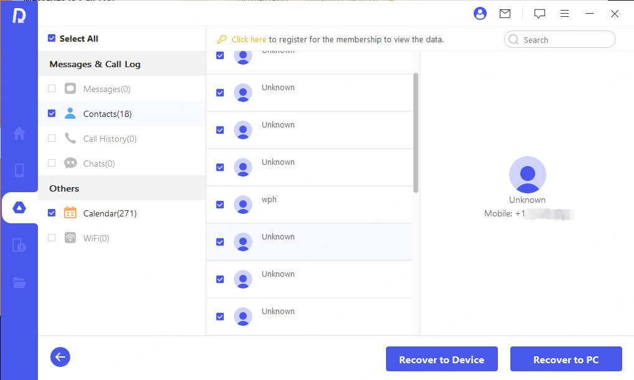Image resolution: width=634 pixels, height=380 pixels.
Task: Open the feedback chat bubble icon
Action: click(x=540, y=13)
